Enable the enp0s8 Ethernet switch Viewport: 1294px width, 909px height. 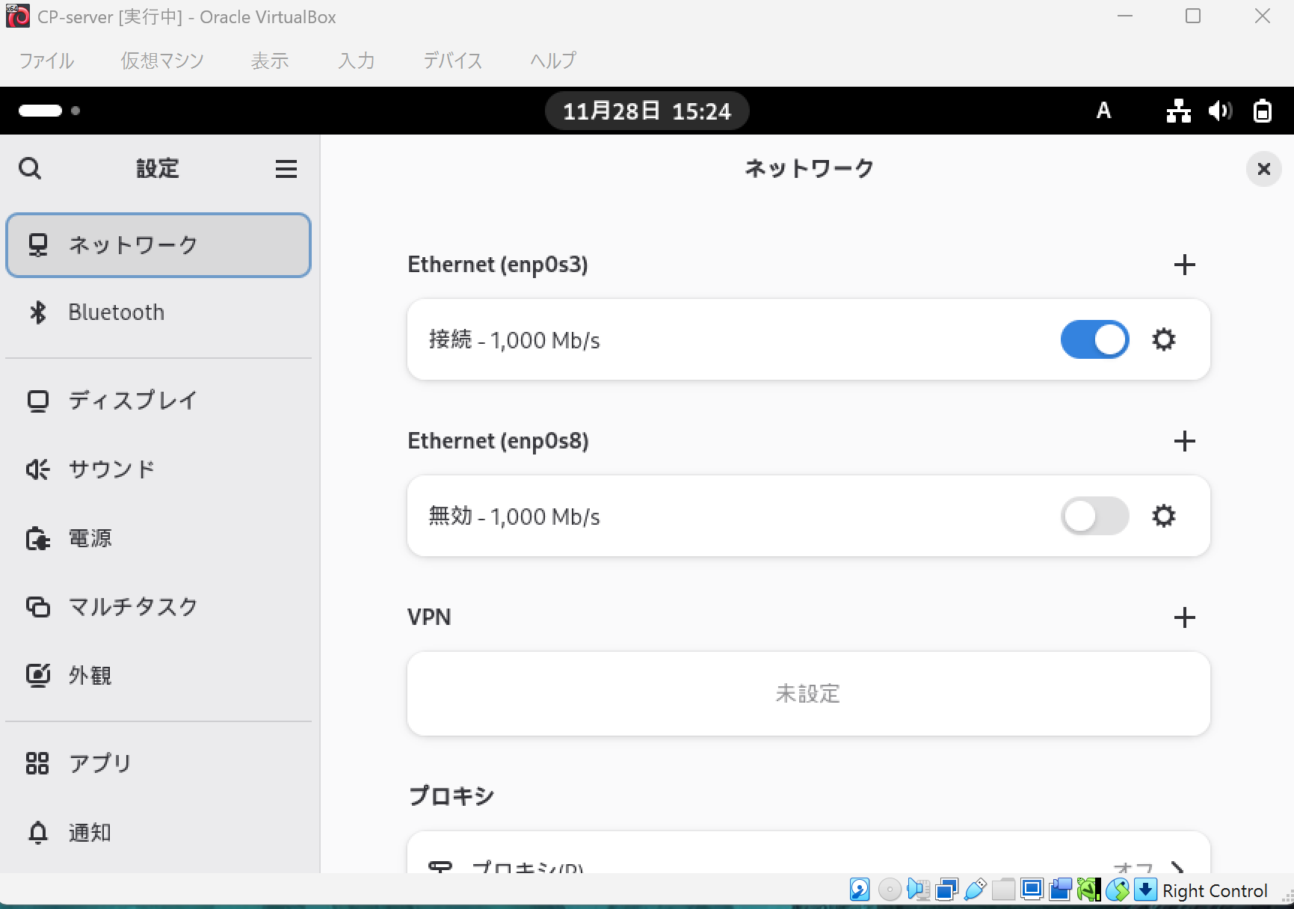click(1094, 517)
